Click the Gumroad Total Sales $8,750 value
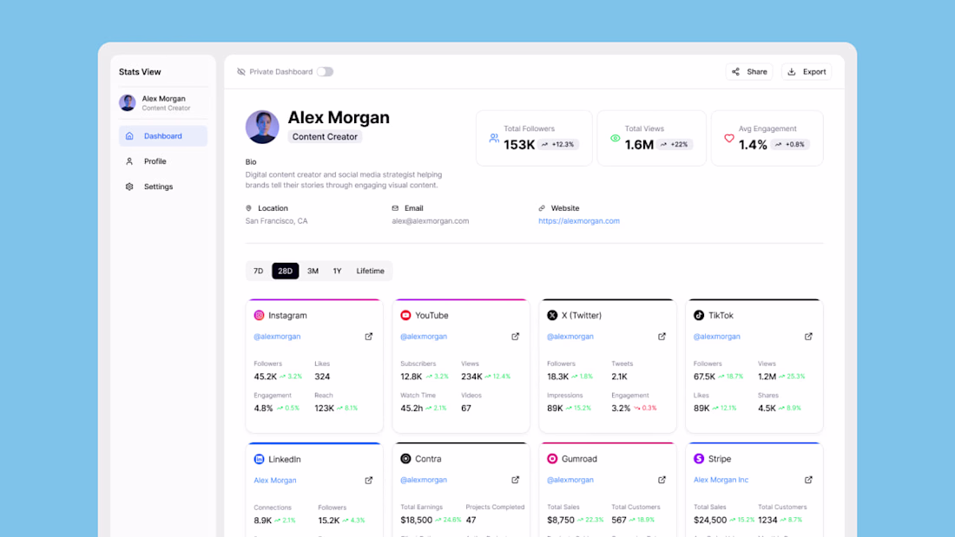This screenshot has height=537, width=955. pos(561,520)
